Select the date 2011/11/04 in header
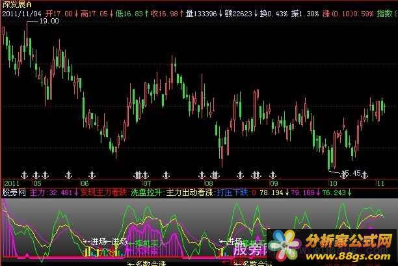 tap(21, 14)
